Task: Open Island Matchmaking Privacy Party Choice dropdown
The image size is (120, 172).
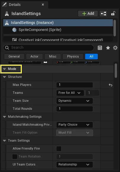Action: (x=74, y=125)
